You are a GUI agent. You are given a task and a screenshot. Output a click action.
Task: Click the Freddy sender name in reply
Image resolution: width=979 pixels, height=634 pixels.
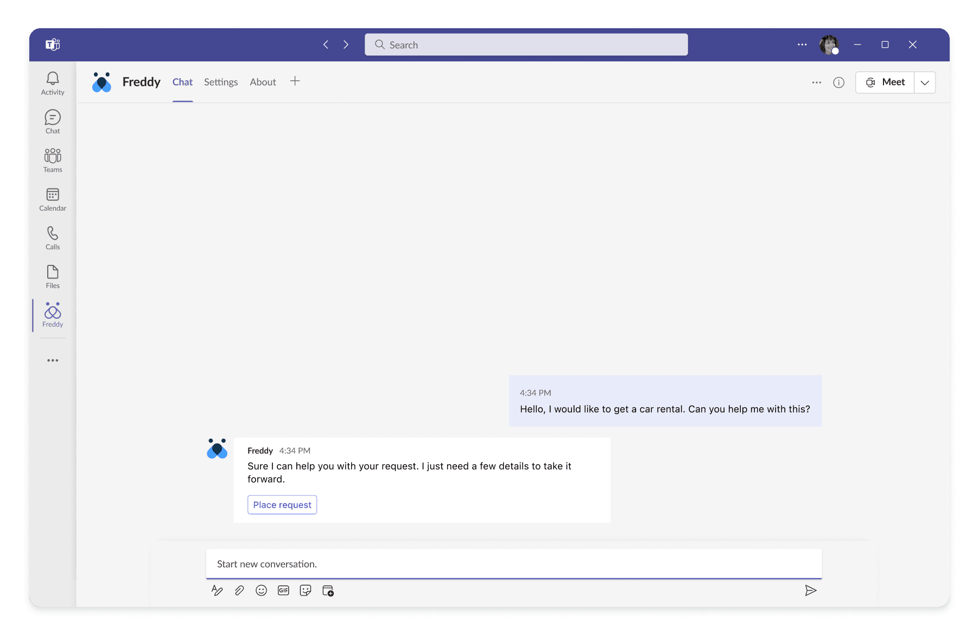click(x=260, y=451)
